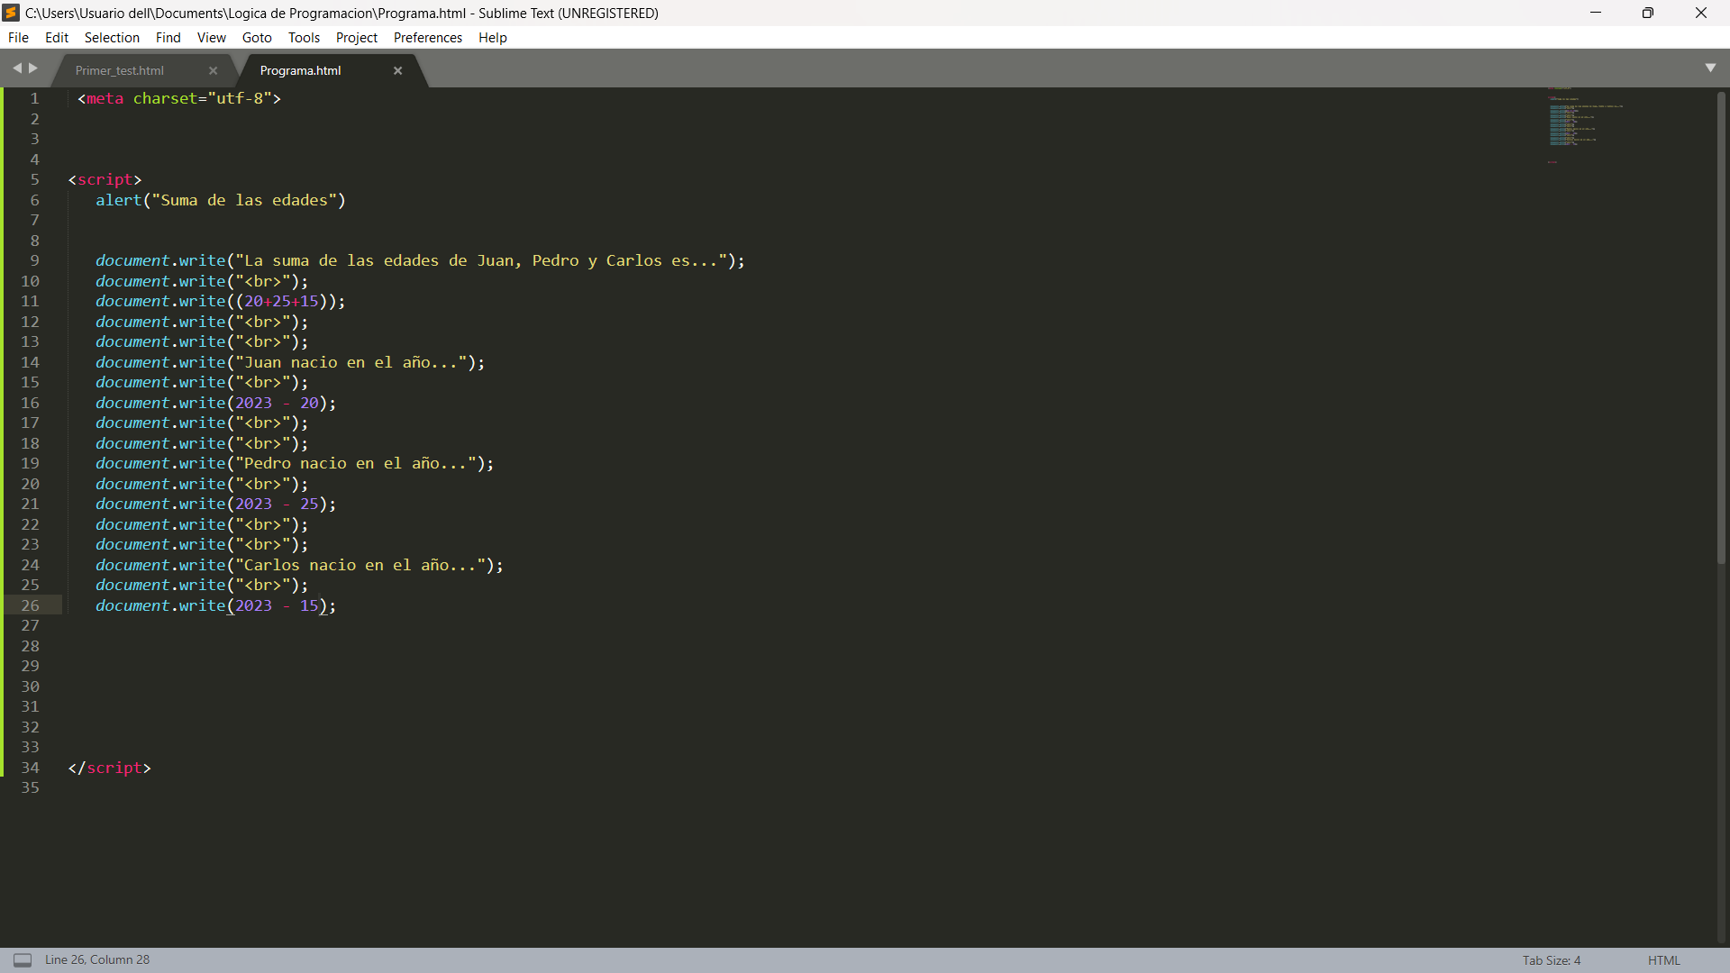The height and width of the screenshot is (973, 1730).
Task: Click the opening script tag
Action: click(105, 179)
